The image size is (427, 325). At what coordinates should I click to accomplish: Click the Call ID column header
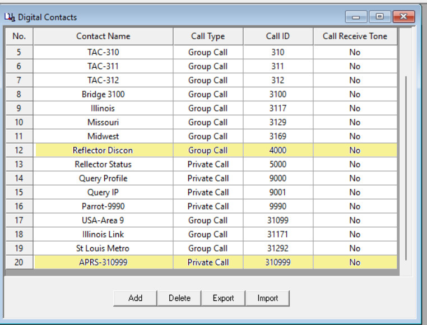278,36
